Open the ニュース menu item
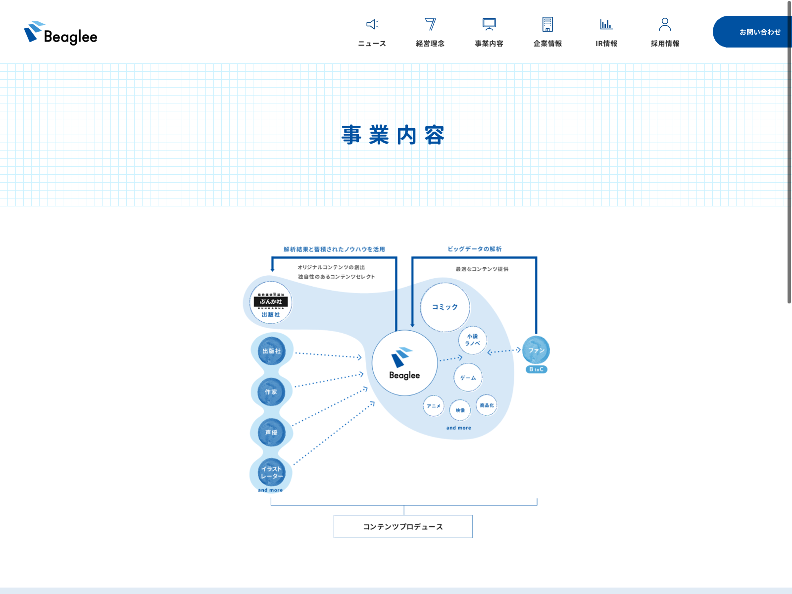Viewport: 792px width, 594px height. (372, 44)
